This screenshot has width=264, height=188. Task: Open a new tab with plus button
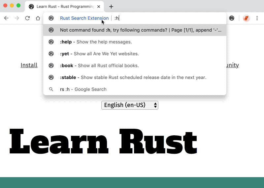pos(111,7)
